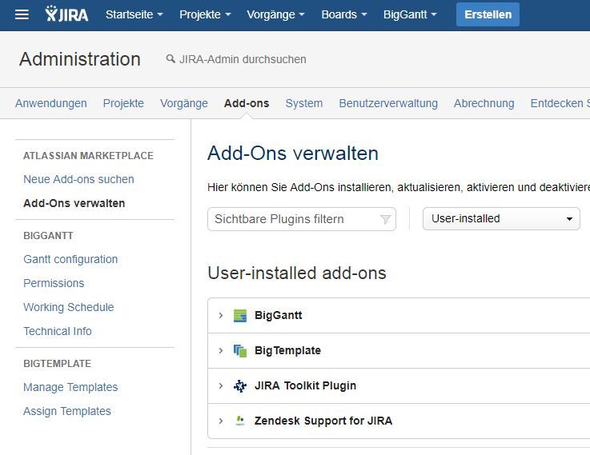The width and height of the screenshot is (590, 455).
Task: Click the BigGantt add-on name
Action: tap(278, 315)
